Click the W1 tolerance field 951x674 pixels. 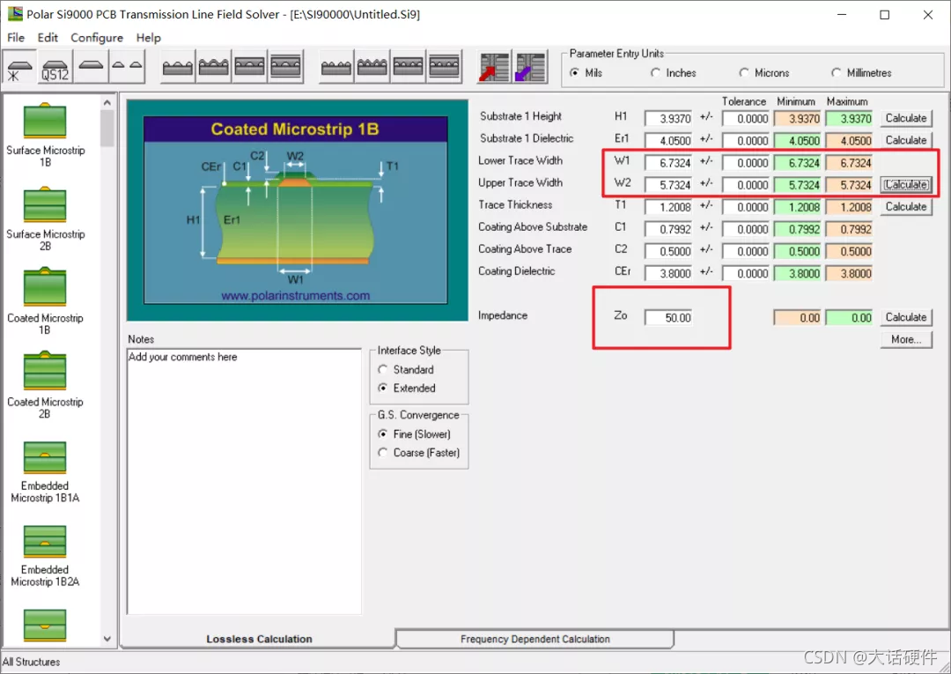coord(746,163)
